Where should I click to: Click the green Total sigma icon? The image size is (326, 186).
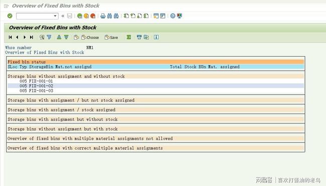coord(129,37)
